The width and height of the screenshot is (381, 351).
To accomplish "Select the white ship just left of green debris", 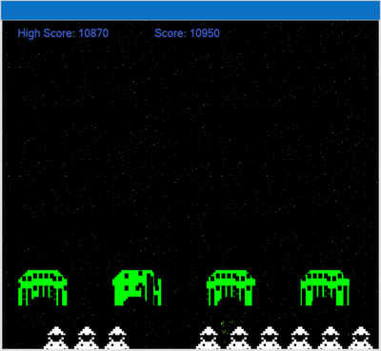I will coord(209,338).
